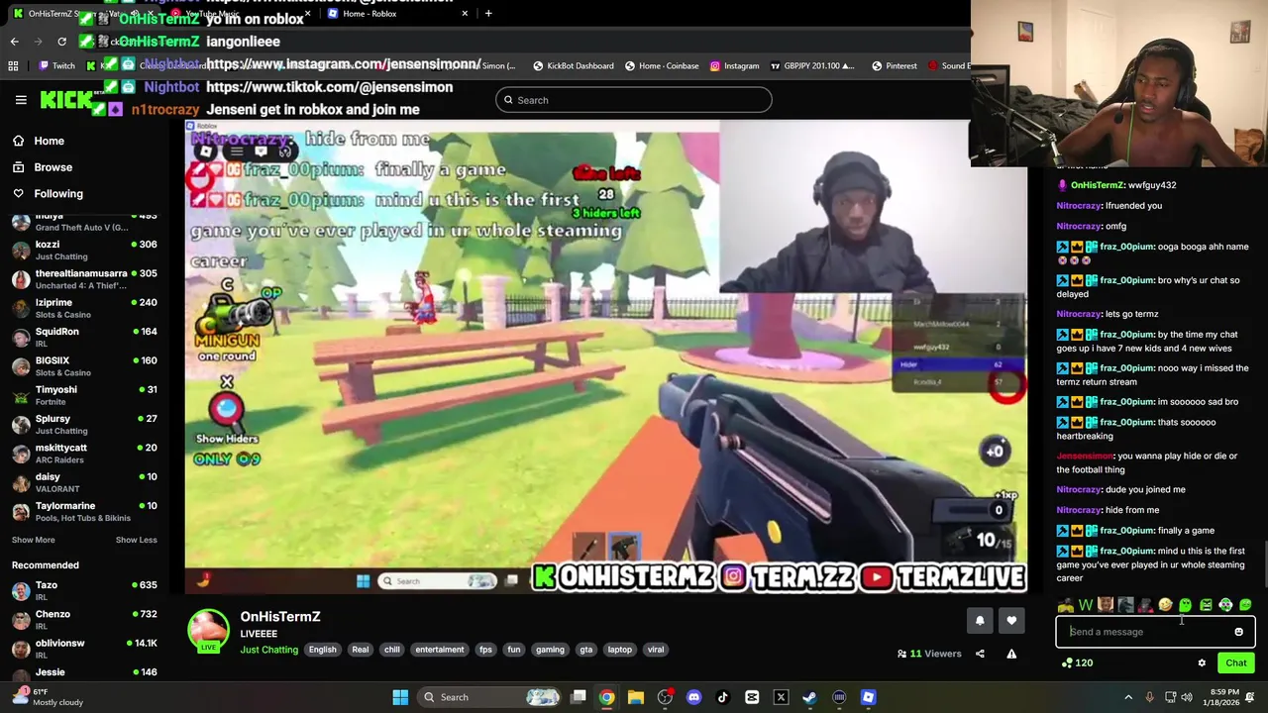
Task: Open the emoji picker in the message box
Action: 1238,632
